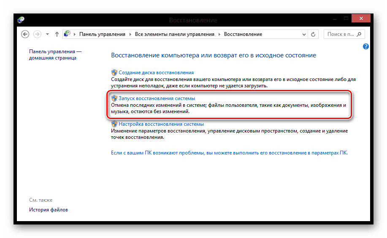This screenshot has height=238, width=387.
Task: Click the См. также label
Action: pos(41,200)
